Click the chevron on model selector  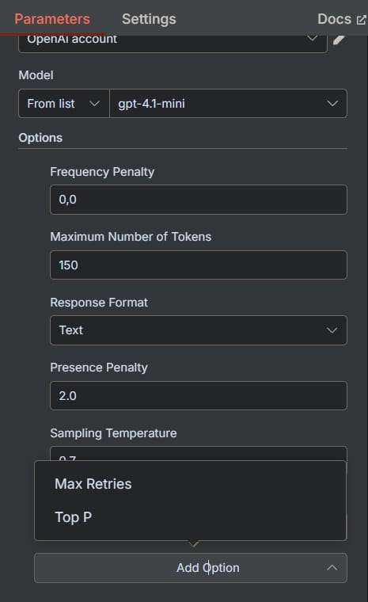click(x=332, y=103)
